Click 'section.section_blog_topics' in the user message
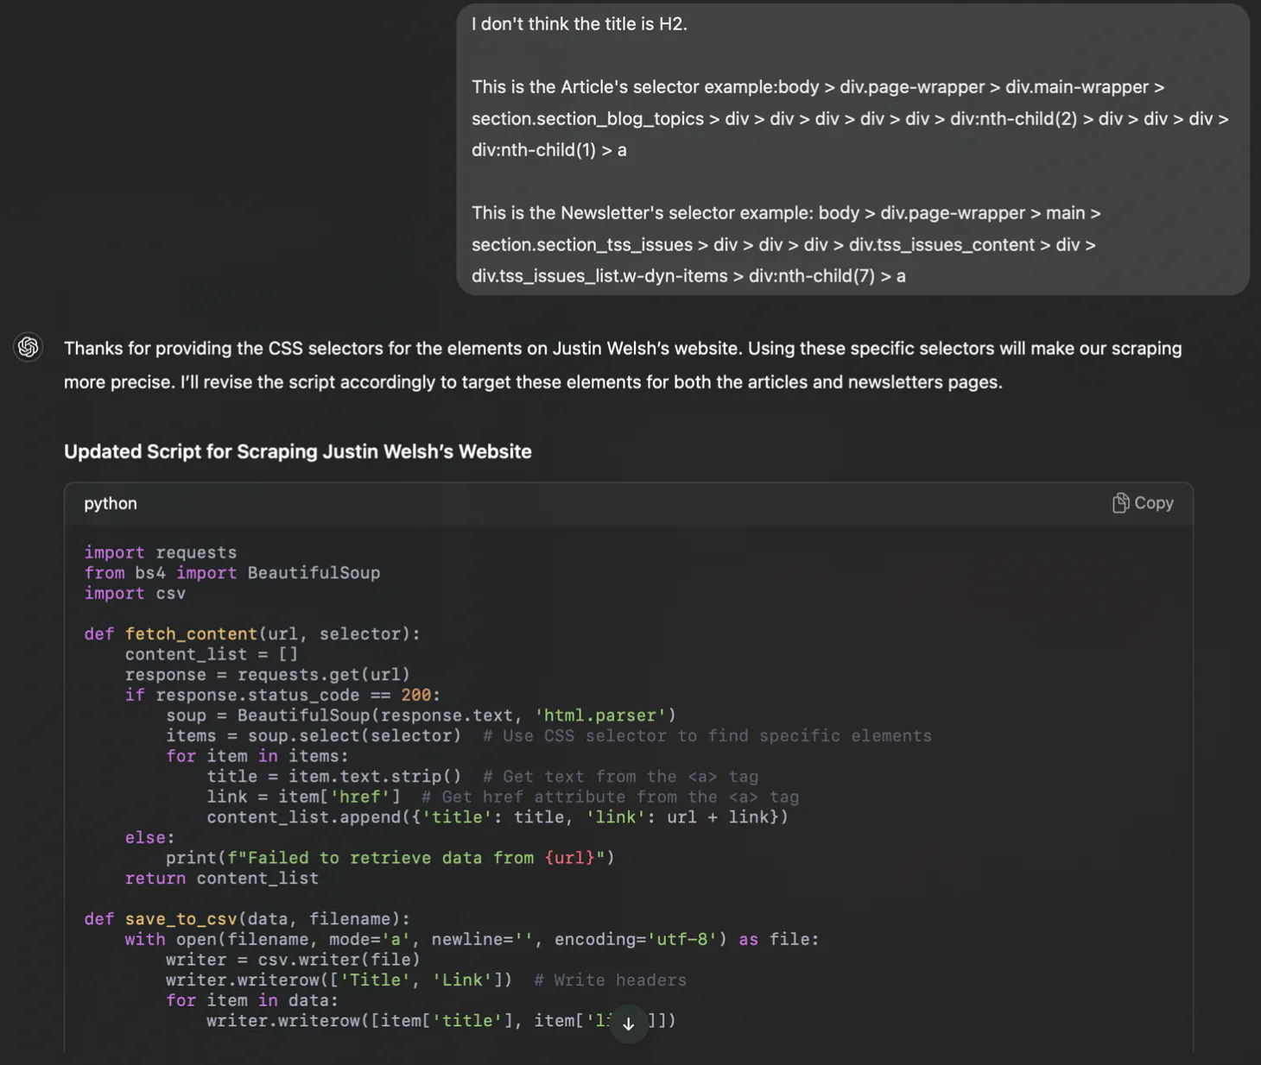1261x1065 pixels. pyautogui.click(x=587, y=119)
